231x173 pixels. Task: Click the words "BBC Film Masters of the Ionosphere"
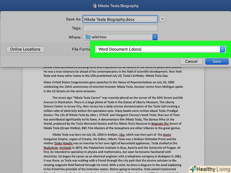tap(106, 128)
